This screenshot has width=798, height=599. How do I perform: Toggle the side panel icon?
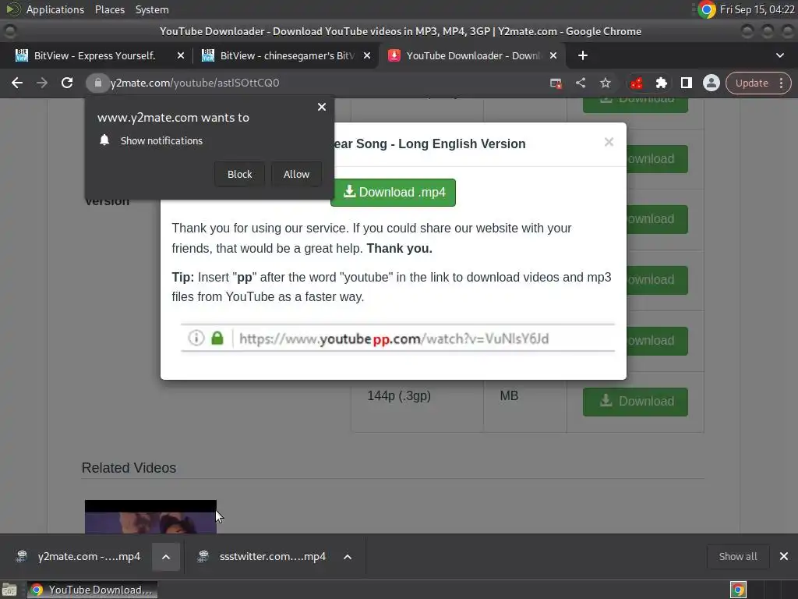click(x=686, y=83)
